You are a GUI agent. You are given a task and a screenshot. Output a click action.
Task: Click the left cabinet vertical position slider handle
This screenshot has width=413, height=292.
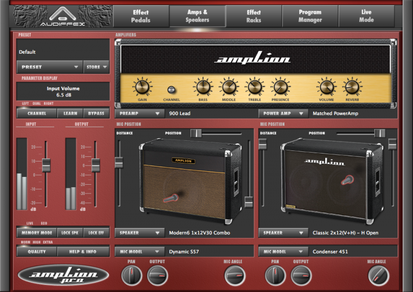tap(249, 202)
